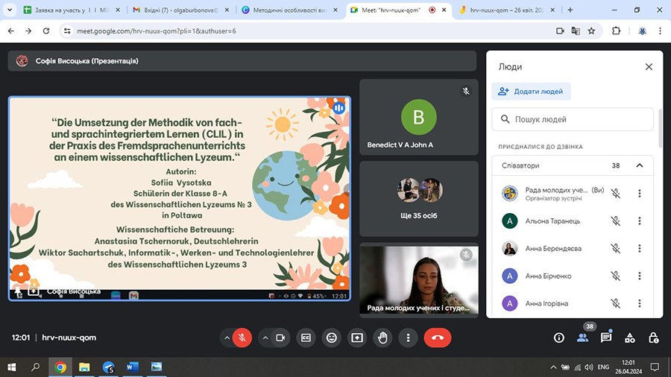This screenshot has height=377, width=671.
Task: Open the activities panel icon
Action: tap(630, 338)
